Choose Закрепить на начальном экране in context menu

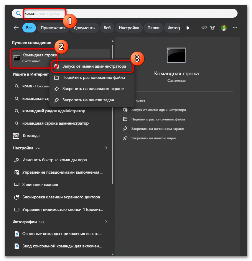[x=92, y=89]
